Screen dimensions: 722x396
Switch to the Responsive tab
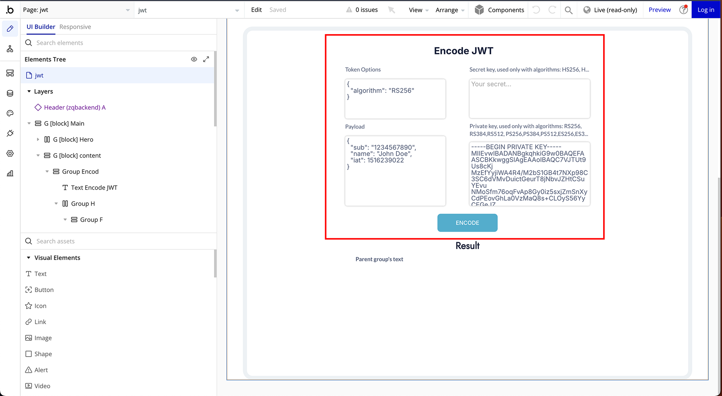coord(75,27)
